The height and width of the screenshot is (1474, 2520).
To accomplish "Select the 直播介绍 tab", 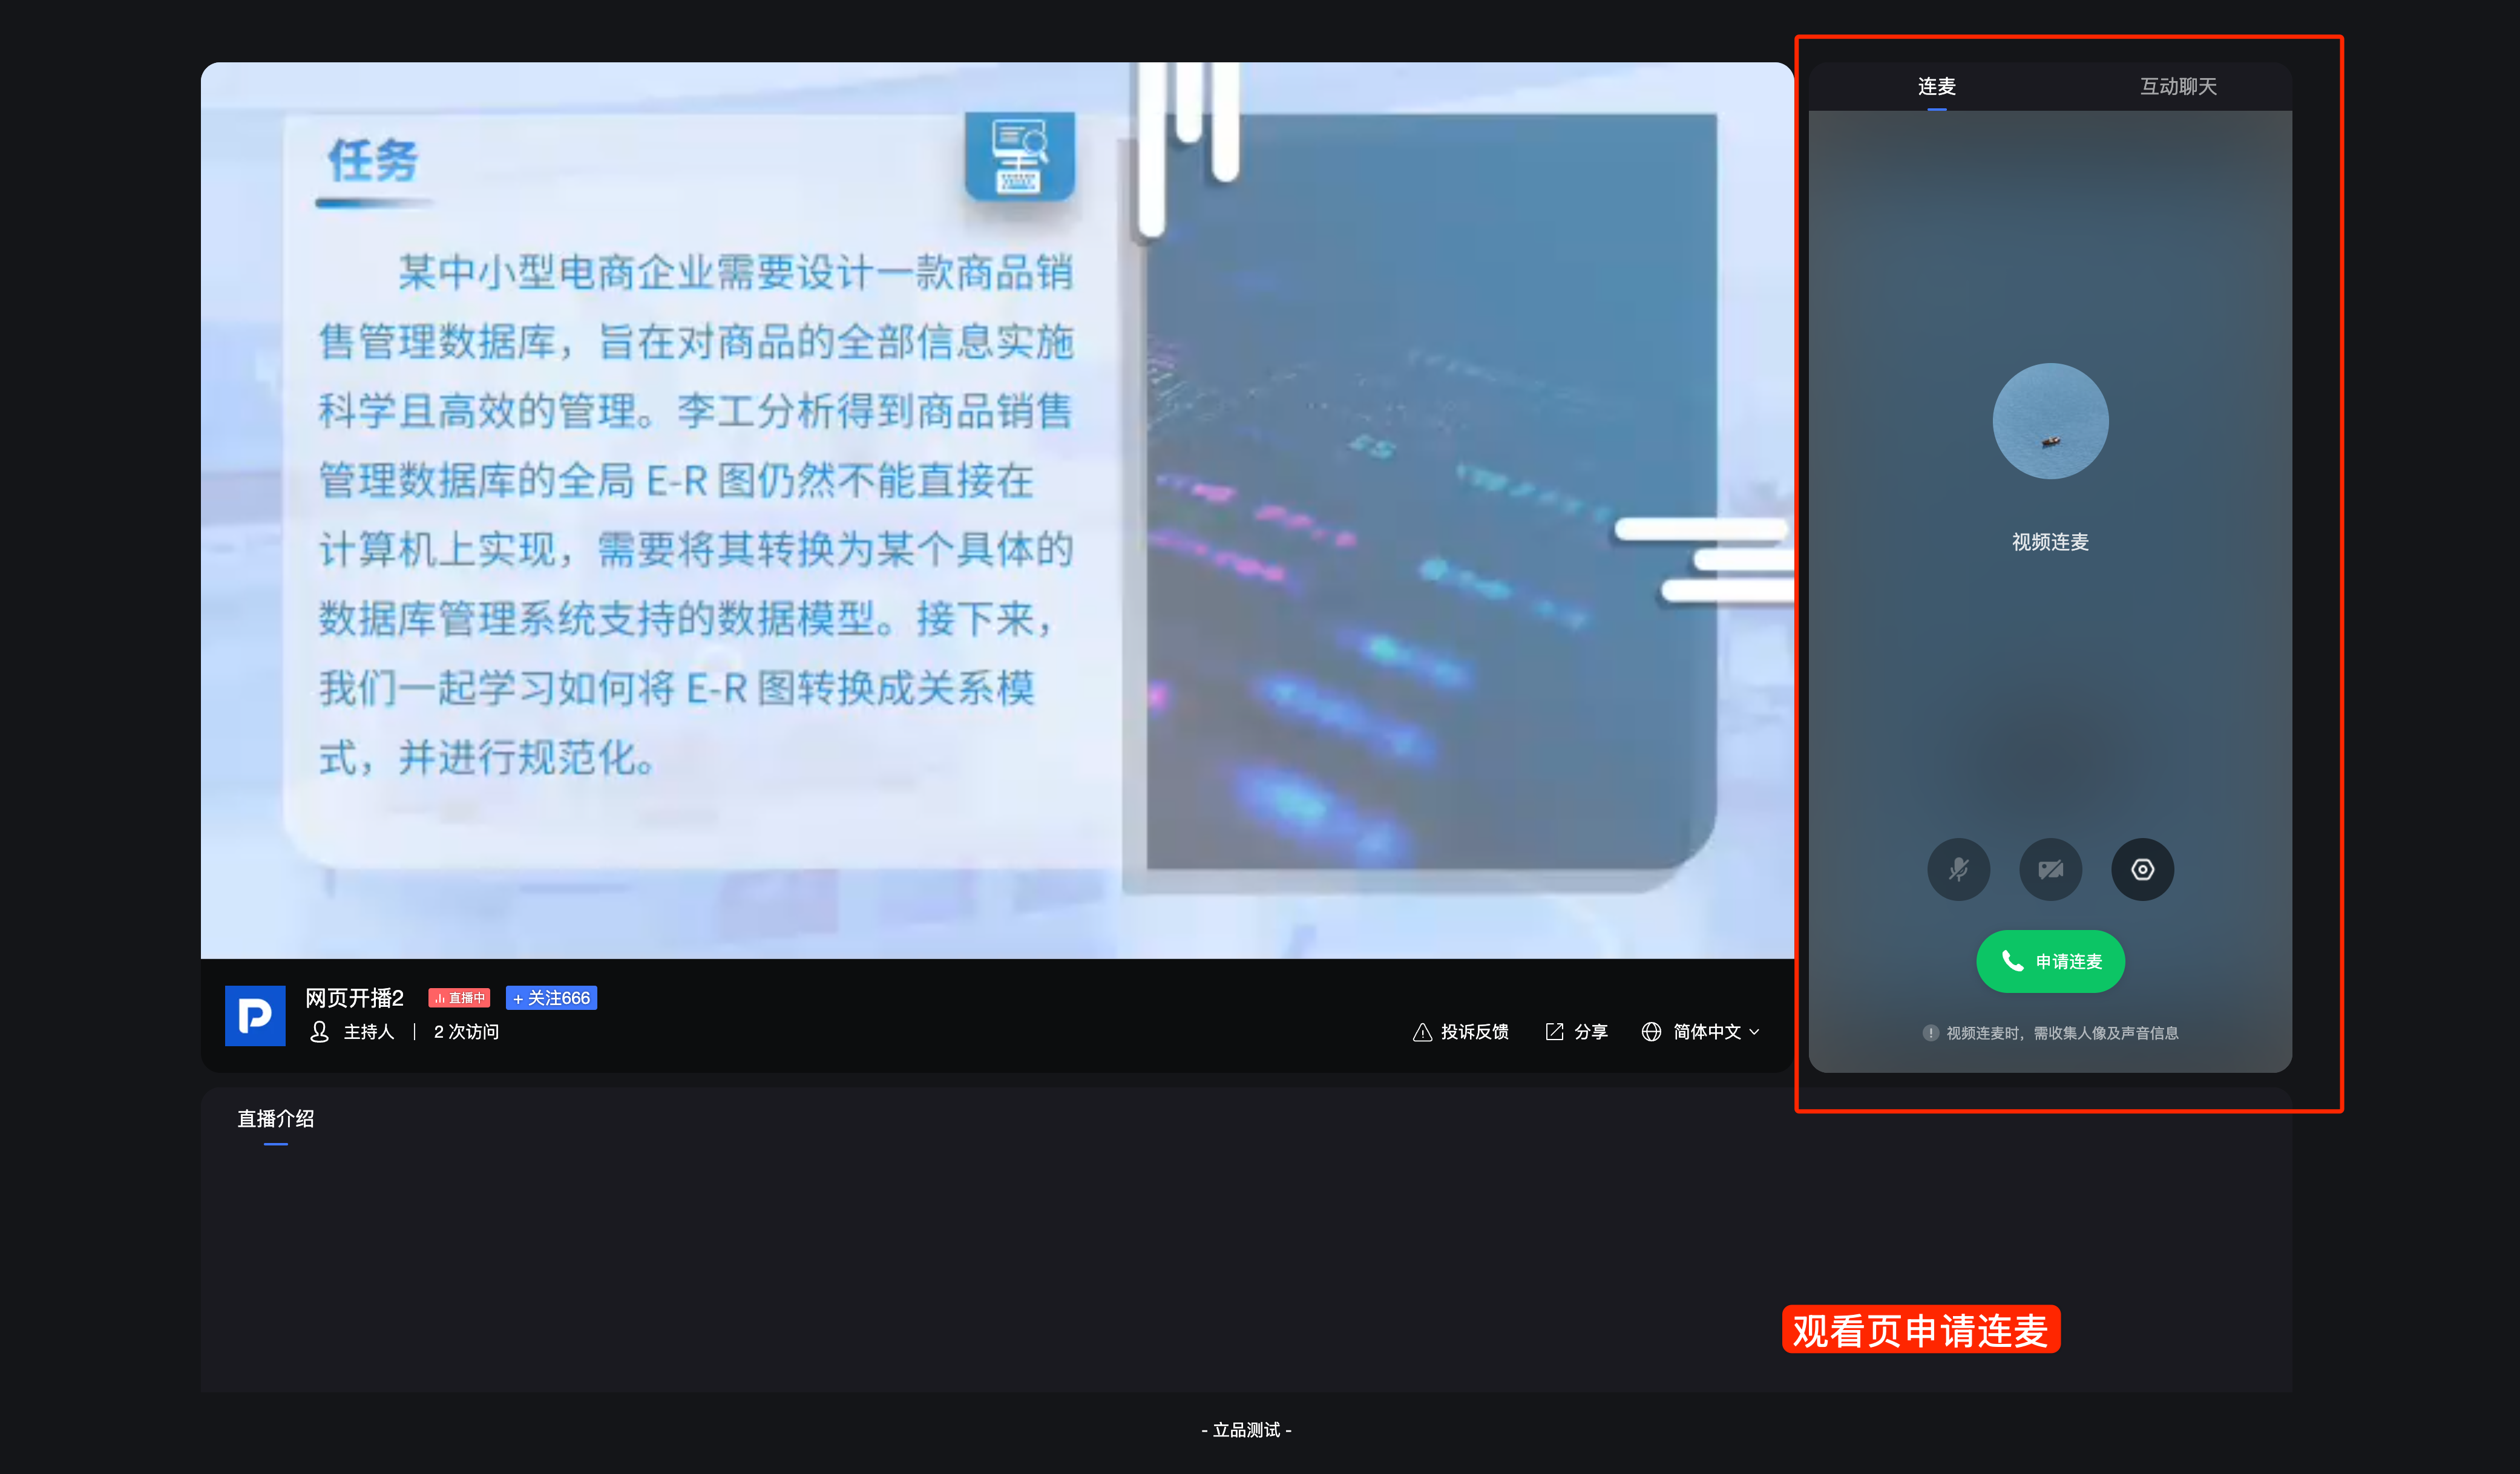I will (x=276, y=1119).
